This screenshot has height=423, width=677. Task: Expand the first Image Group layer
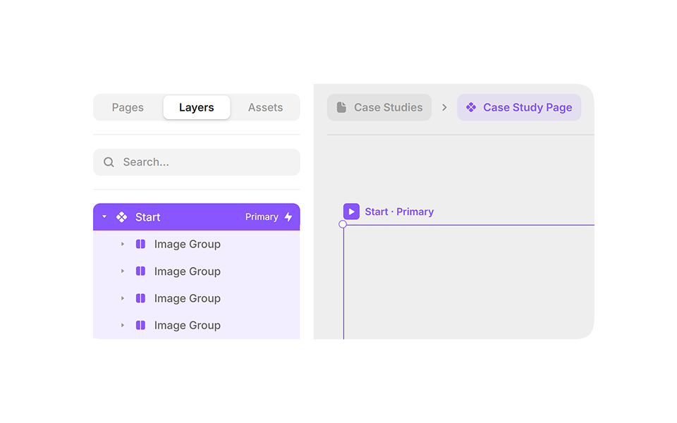coord(123,244)
